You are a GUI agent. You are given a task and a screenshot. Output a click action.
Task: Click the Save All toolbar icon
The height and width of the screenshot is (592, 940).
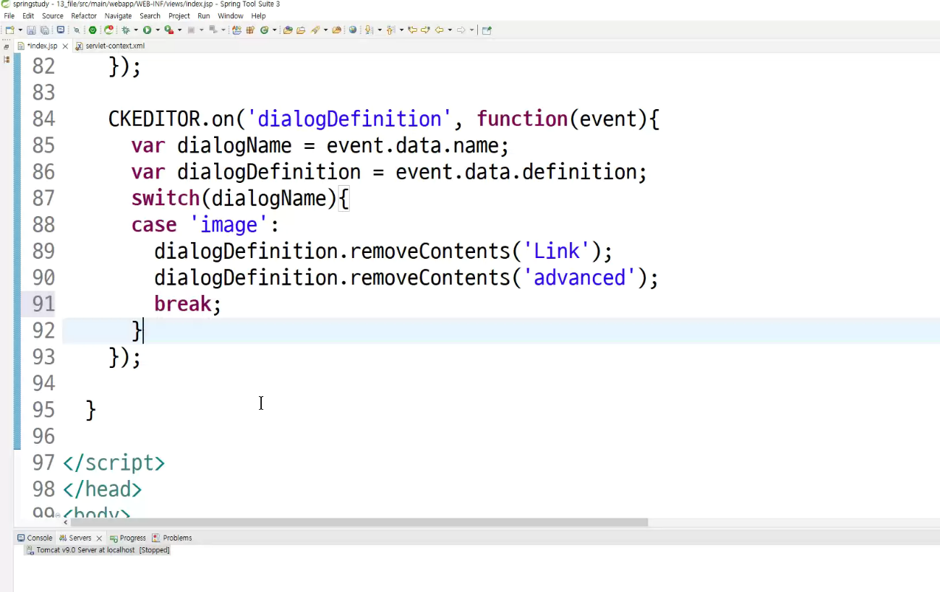[x=44, y=30]
